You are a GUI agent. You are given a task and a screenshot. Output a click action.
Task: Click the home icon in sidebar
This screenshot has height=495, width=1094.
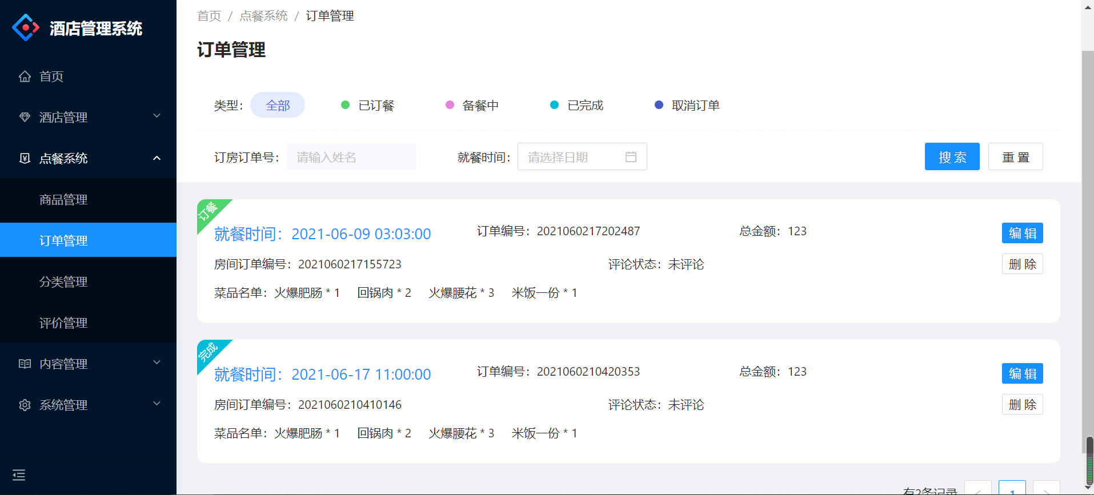coord(25,77)
